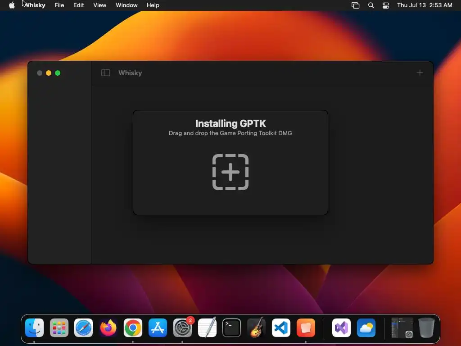Open the File menu
Screen dimensions: 461x346
(59, 5)
